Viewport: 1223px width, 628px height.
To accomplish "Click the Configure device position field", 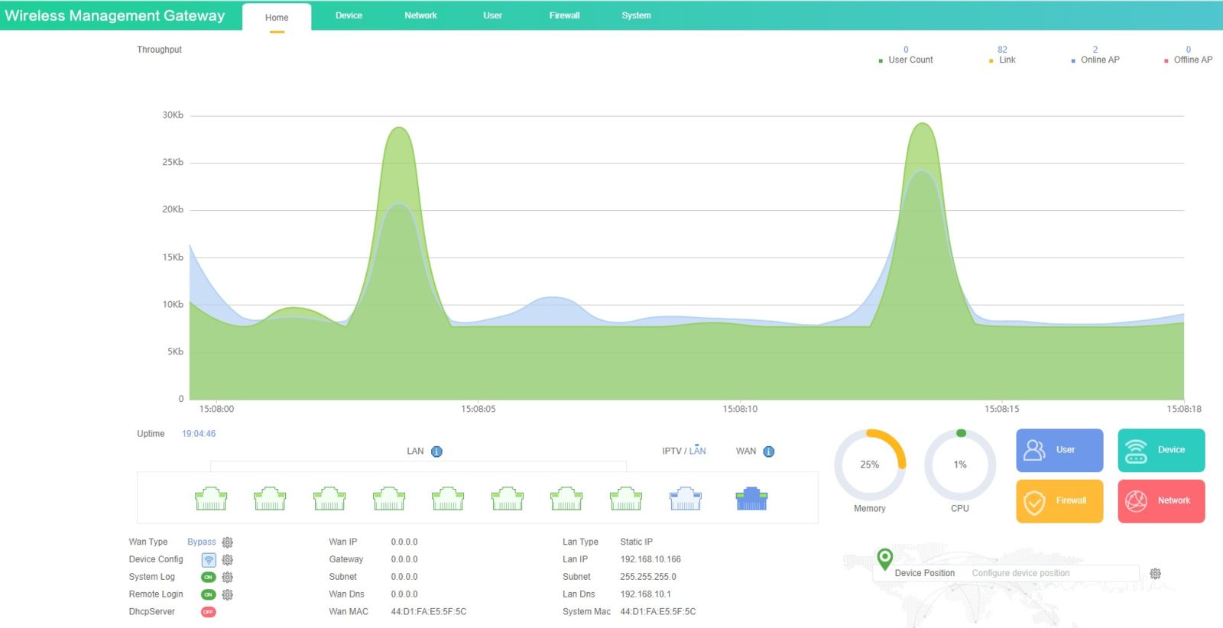I will pyautogui.click(x=1053, y=574).
